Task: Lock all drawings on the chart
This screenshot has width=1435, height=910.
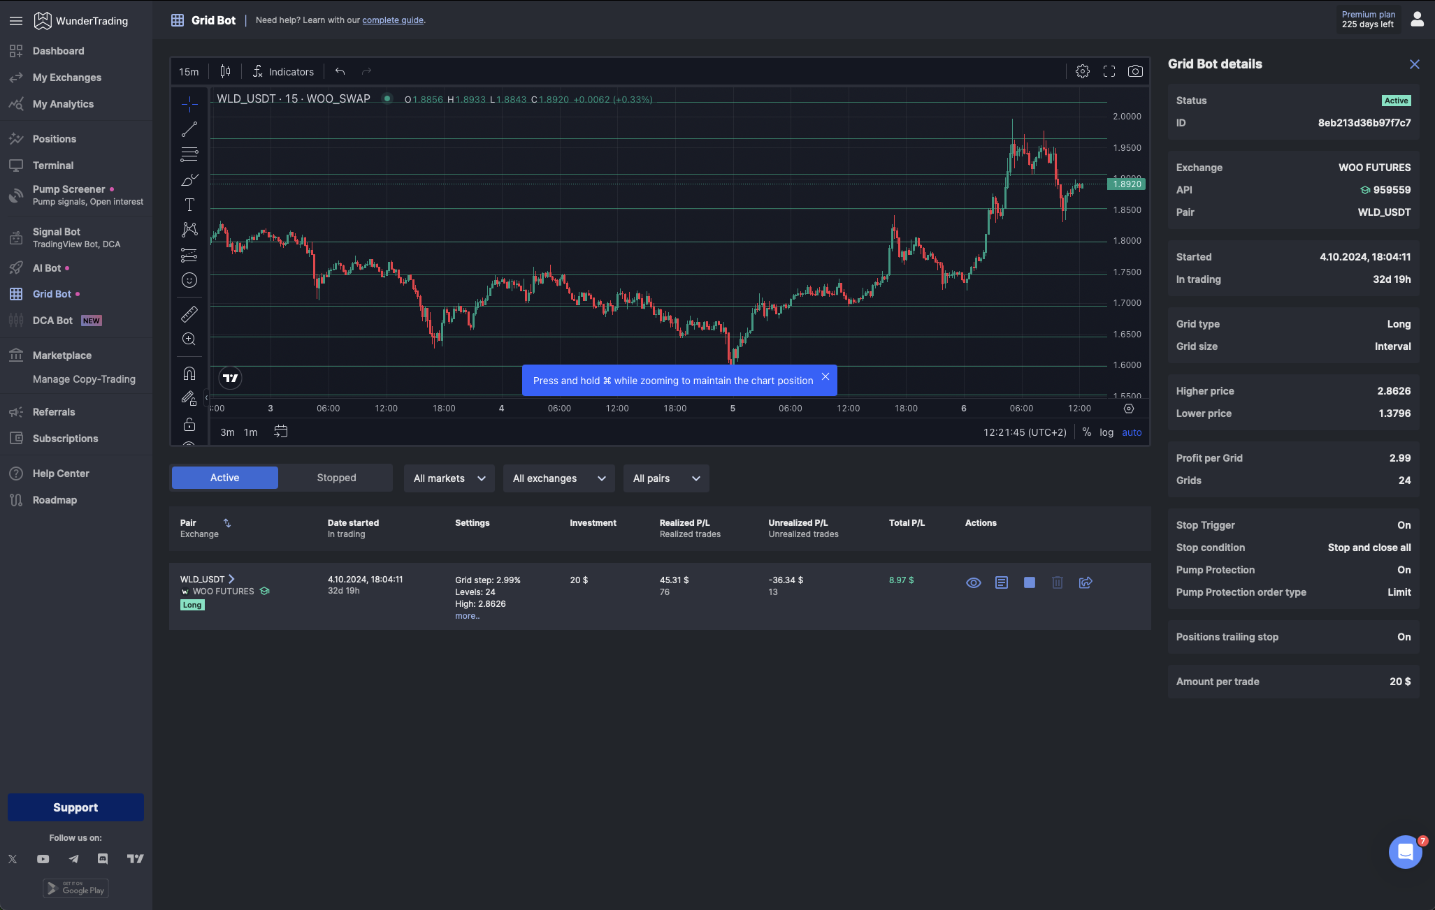Action: pos(189,424)
